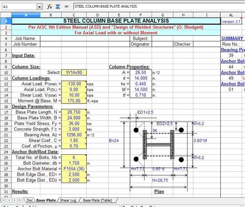This screenshot has width=245, height=207.
Task: Select the Total No. of Bolts cell
Action: (74, 157)
